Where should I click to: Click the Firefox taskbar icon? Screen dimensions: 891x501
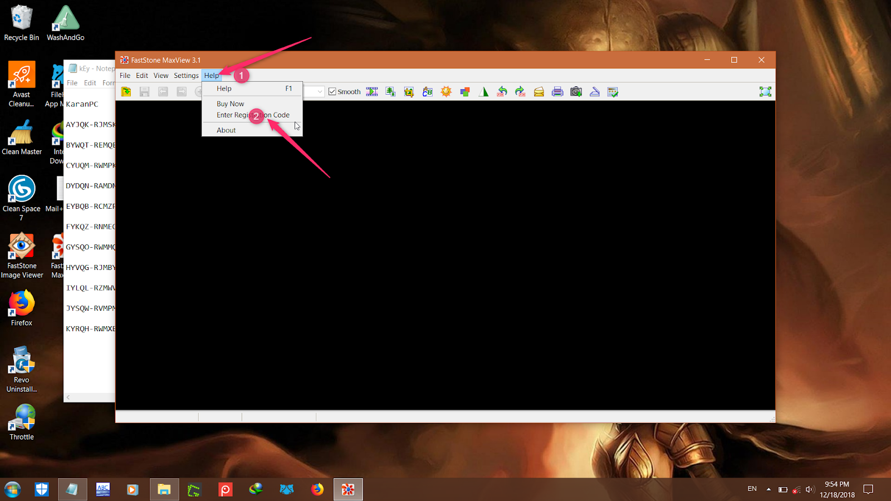click(x=317, y=489)
